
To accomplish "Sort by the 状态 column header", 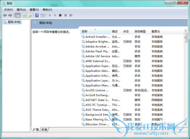I will (127, 32).
